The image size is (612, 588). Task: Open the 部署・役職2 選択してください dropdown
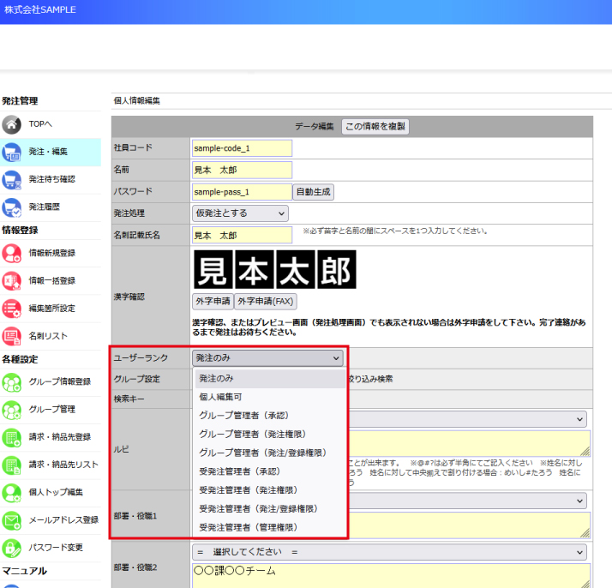point(389,552)
